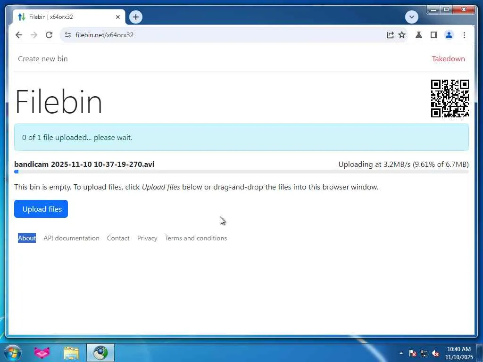Image resolution: width=483 pixels, height=362 pixels.
Task: Click the Chrome taskbar button
Action: [x=100, y=353]
